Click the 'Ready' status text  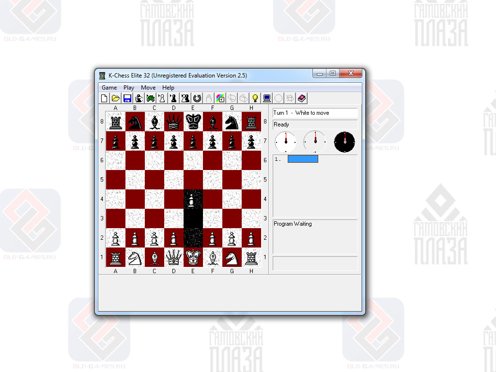pyautogui.click(x=281, y=124)
